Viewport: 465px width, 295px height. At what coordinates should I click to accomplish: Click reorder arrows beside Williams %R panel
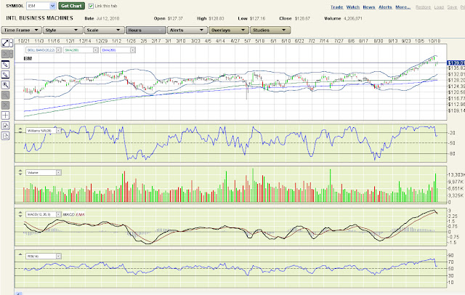click(20, 130)
